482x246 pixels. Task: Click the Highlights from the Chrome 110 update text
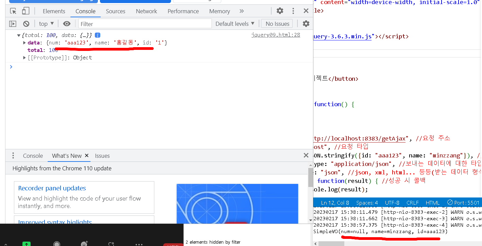point(62,168)
